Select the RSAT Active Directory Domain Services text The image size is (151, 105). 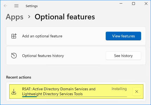click(59, 91)
